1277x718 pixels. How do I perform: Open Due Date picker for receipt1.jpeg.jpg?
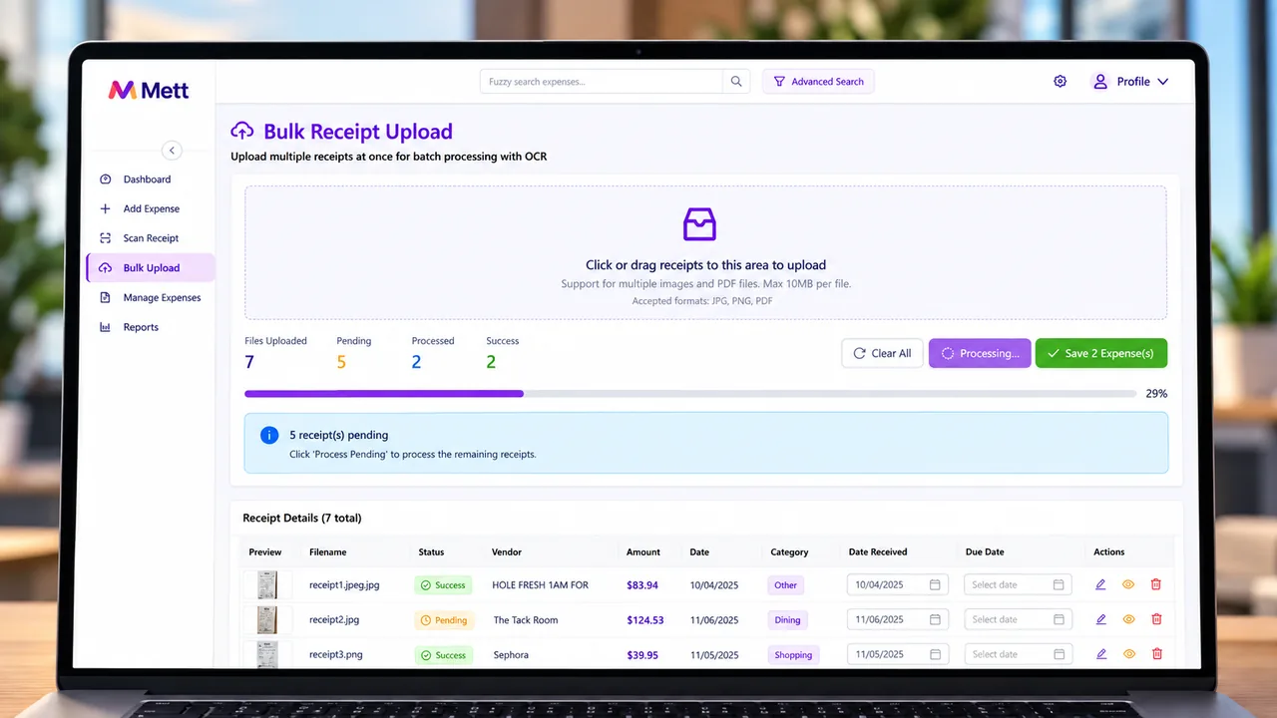tap(1018, 585)
